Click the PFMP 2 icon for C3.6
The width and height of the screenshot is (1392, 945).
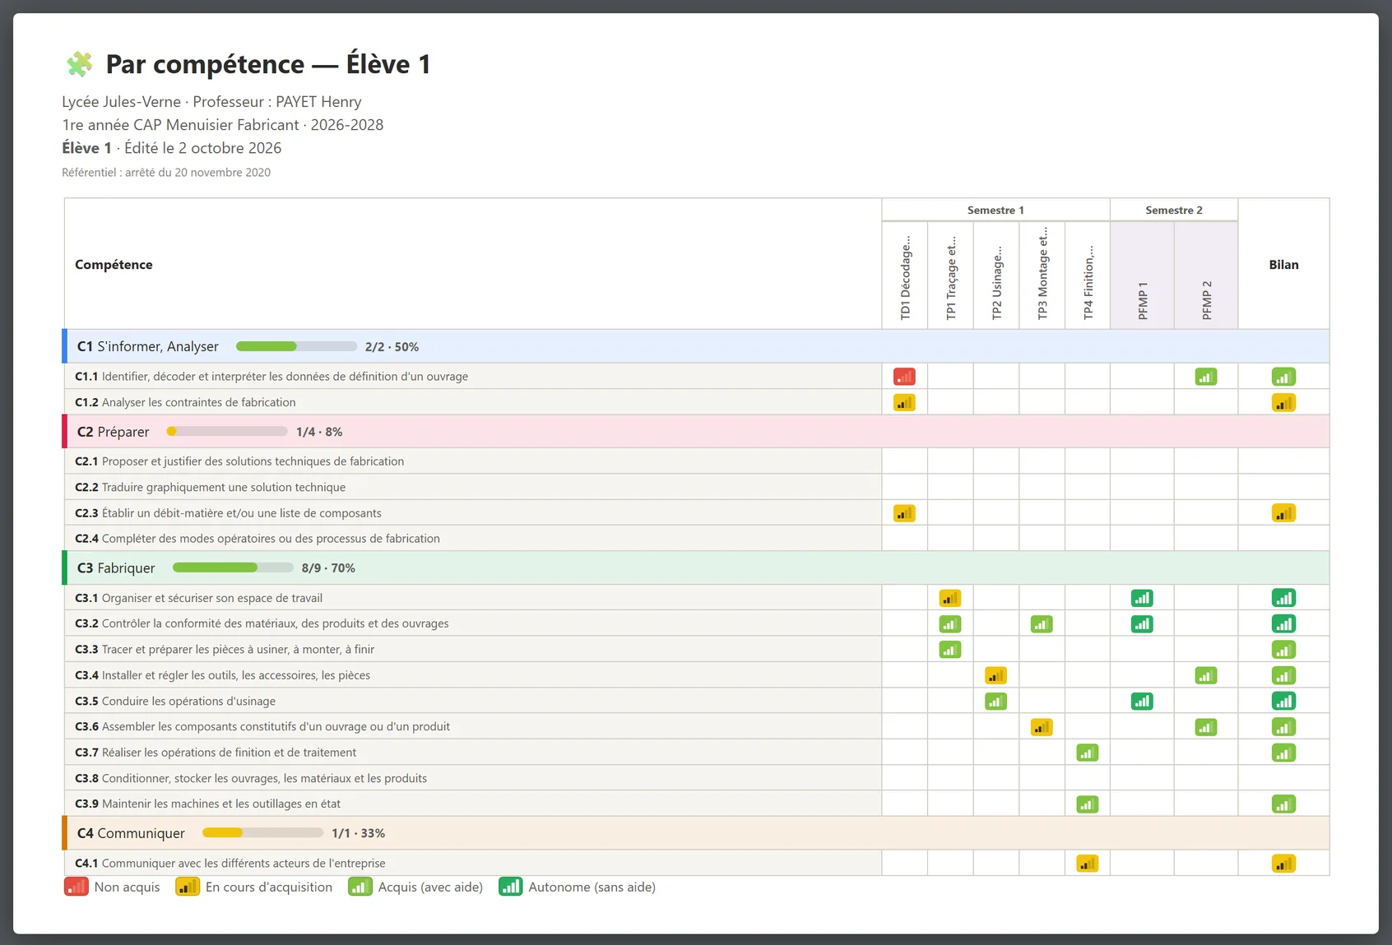1206,727
